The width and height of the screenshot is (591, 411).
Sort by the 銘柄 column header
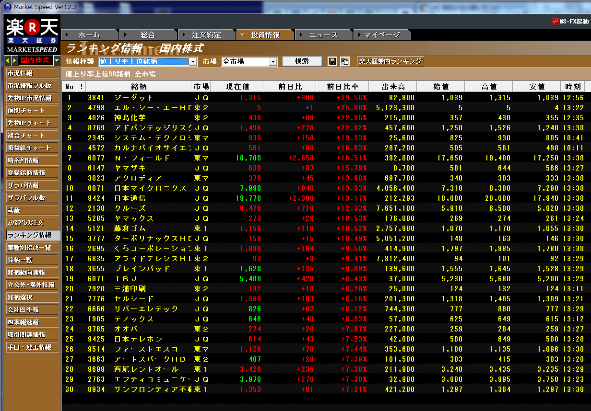[x=139, y=87]
